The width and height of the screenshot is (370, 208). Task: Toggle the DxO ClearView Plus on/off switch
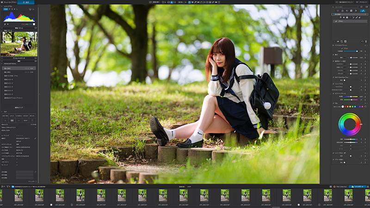(x=365, y=77)
